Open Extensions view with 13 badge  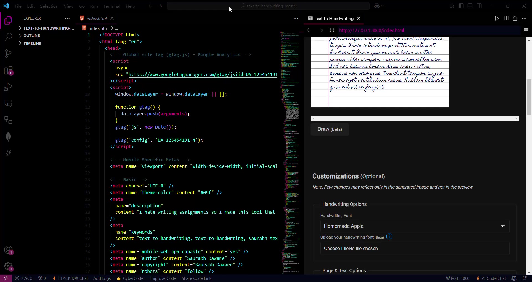pos(8,70)
